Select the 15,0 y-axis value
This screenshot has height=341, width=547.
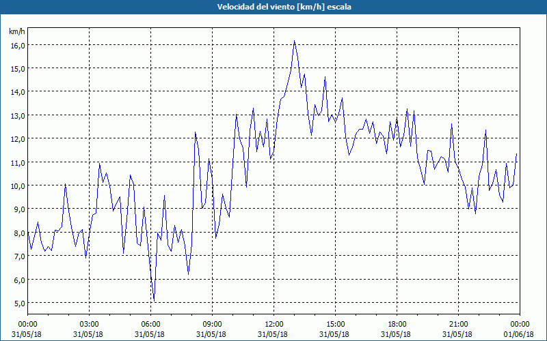[x=17, y=69]
